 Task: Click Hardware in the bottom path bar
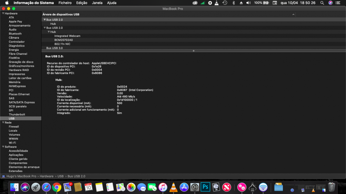point(46,176)
